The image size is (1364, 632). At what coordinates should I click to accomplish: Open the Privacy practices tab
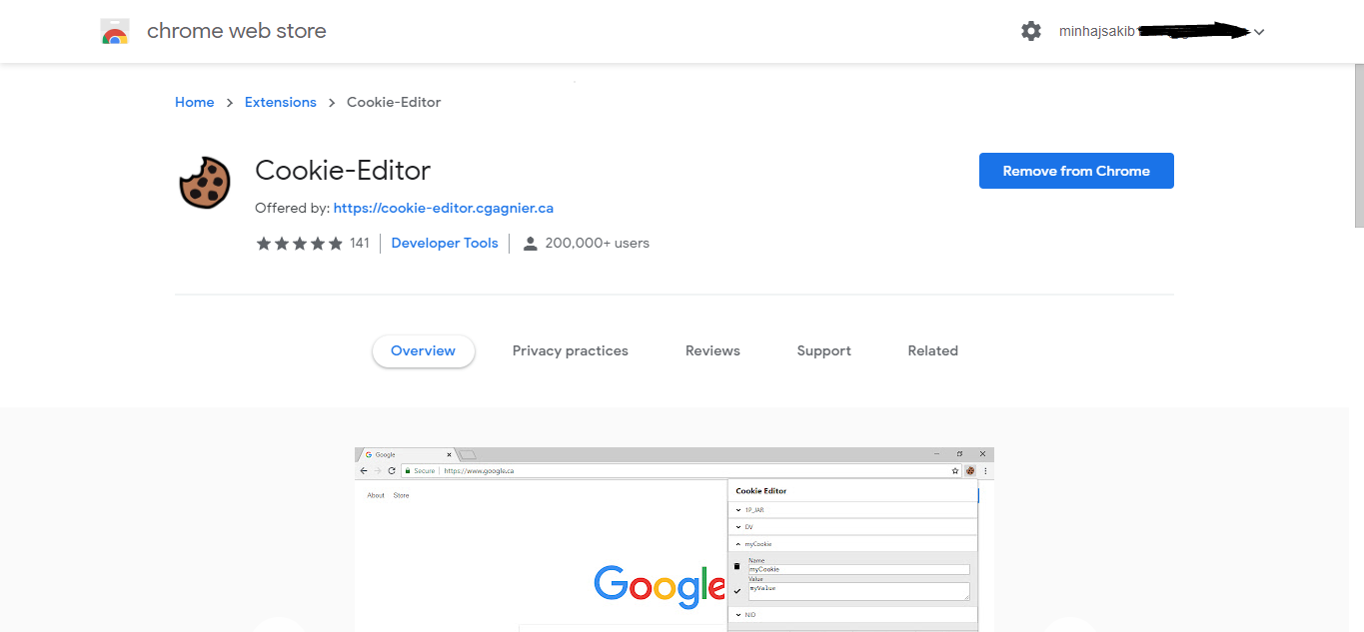(570, 350)
